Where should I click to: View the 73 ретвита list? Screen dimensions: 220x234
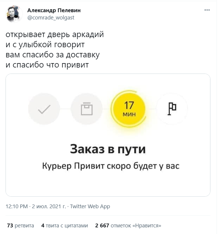click(20, 225)
